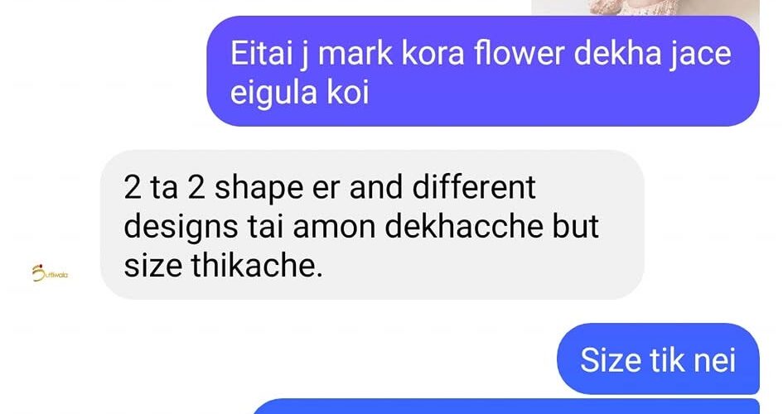
Task: Click the word 'shape' in gray bubble
Action: 259,188
